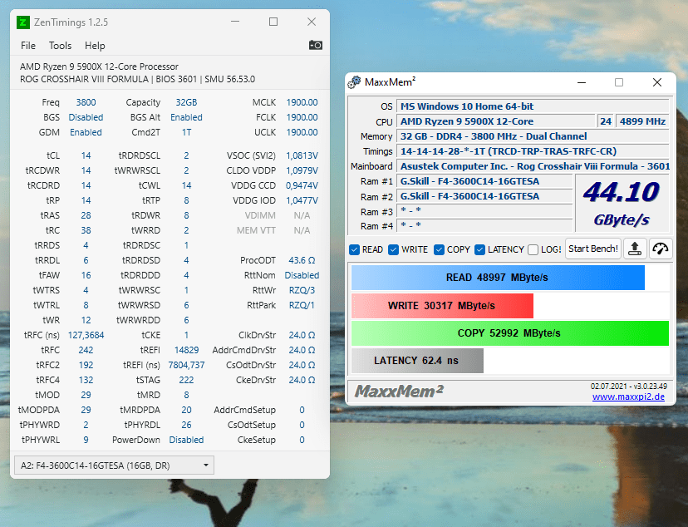Screen dimensions: 688x527
Task: Click the ProcODT value 43.6 Ω
Action: pos(302,260)
